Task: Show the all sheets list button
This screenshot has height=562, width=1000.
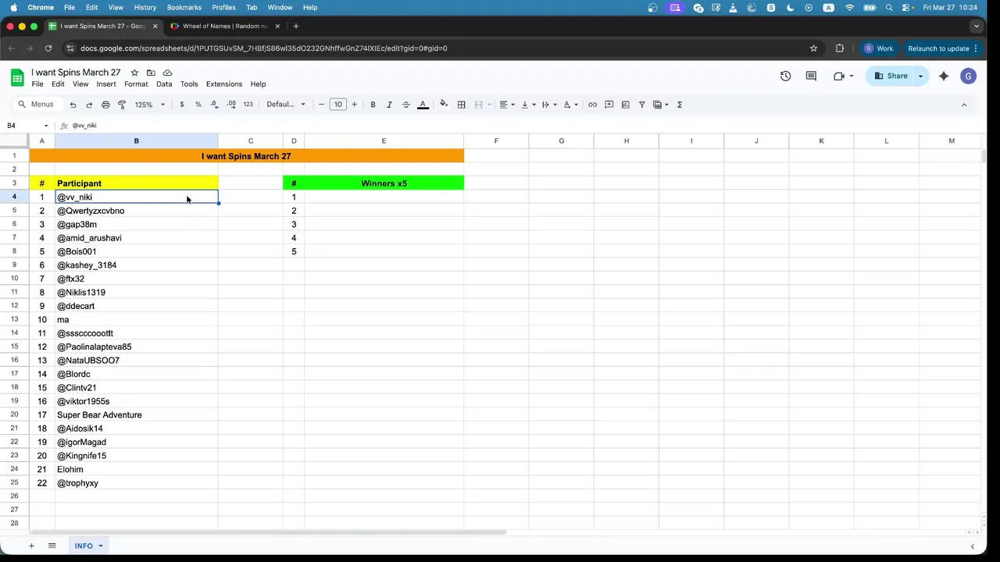Action: pos(52,546)
